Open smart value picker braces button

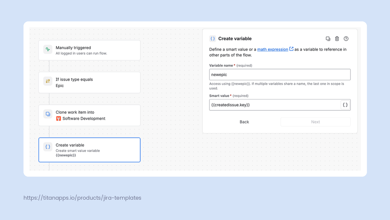tap(345, 105)
